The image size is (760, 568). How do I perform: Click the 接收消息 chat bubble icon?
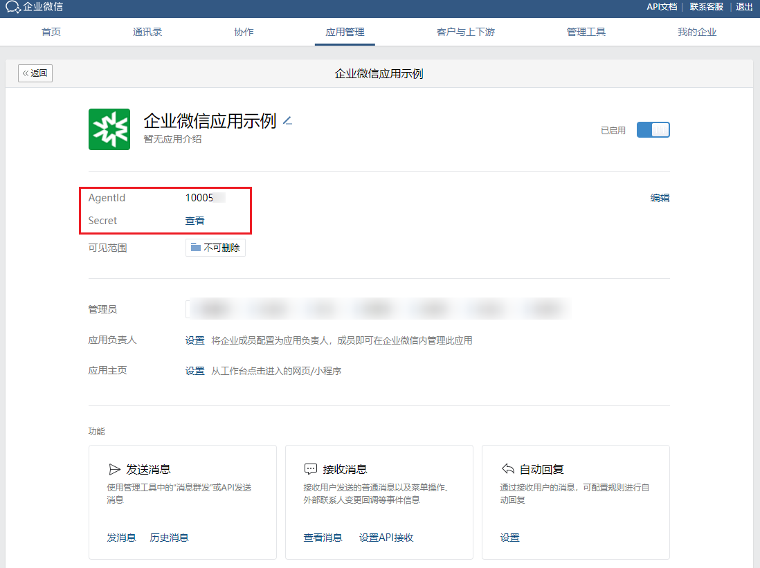coord(310,469)
